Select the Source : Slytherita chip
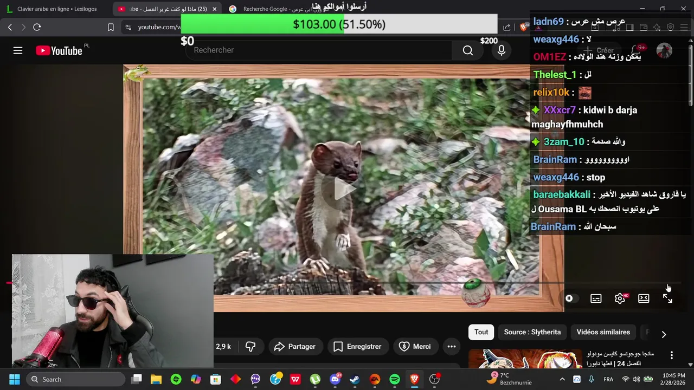 click(x=532, y=332)
